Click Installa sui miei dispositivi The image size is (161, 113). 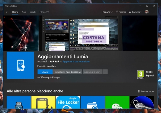(x=68, y=72)
